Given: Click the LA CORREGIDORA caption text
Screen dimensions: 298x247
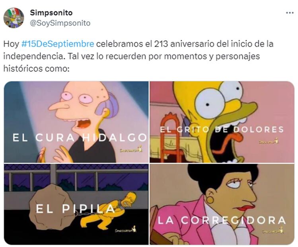Looking at the screenshot, I should coord(222,220).
